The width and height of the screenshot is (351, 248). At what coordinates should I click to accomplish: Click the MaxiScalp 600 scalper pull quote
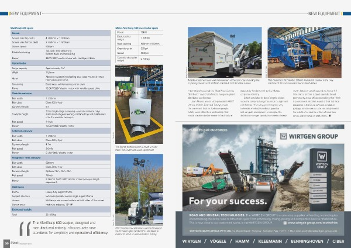(x=70, y=228)
